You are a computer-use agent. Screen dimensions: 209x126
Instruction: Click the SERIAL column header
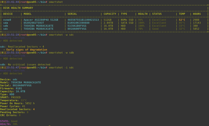pos(73,14)
